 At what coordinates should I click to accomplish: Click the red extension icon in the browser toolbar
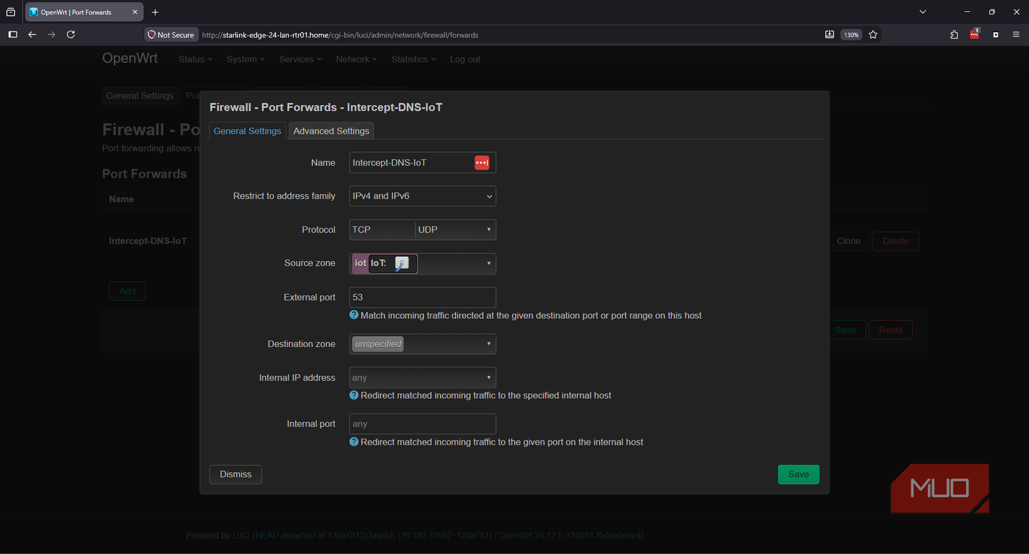pos(974,34)
